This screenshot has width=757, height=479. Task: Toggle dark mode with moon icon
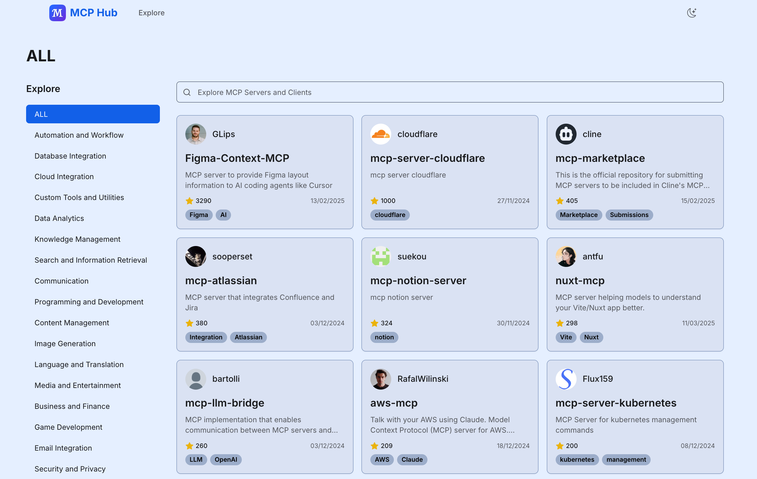(691, 13)
